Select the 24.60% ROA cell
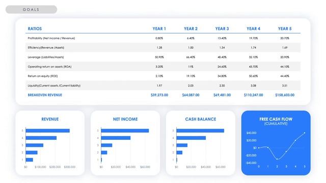Viewport: 326px width, 183px height. [x=222, y=67]
